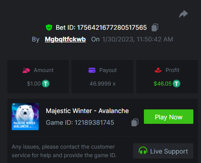Viewport: 201px width, 163px height.
Task: Open the Majestic Winter Avalanche thumbnail
Action: [x=25, y=117]
